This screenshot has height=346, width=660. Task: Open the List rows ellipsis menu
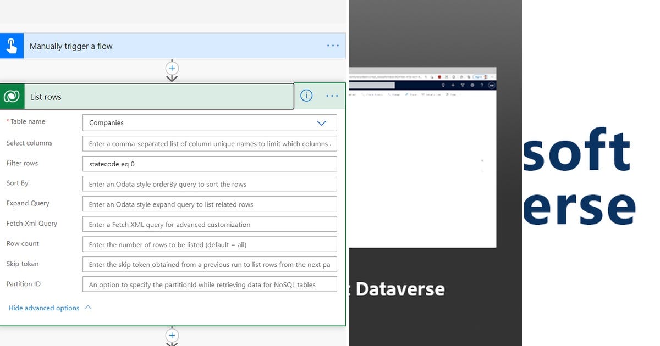pos(332,95)
